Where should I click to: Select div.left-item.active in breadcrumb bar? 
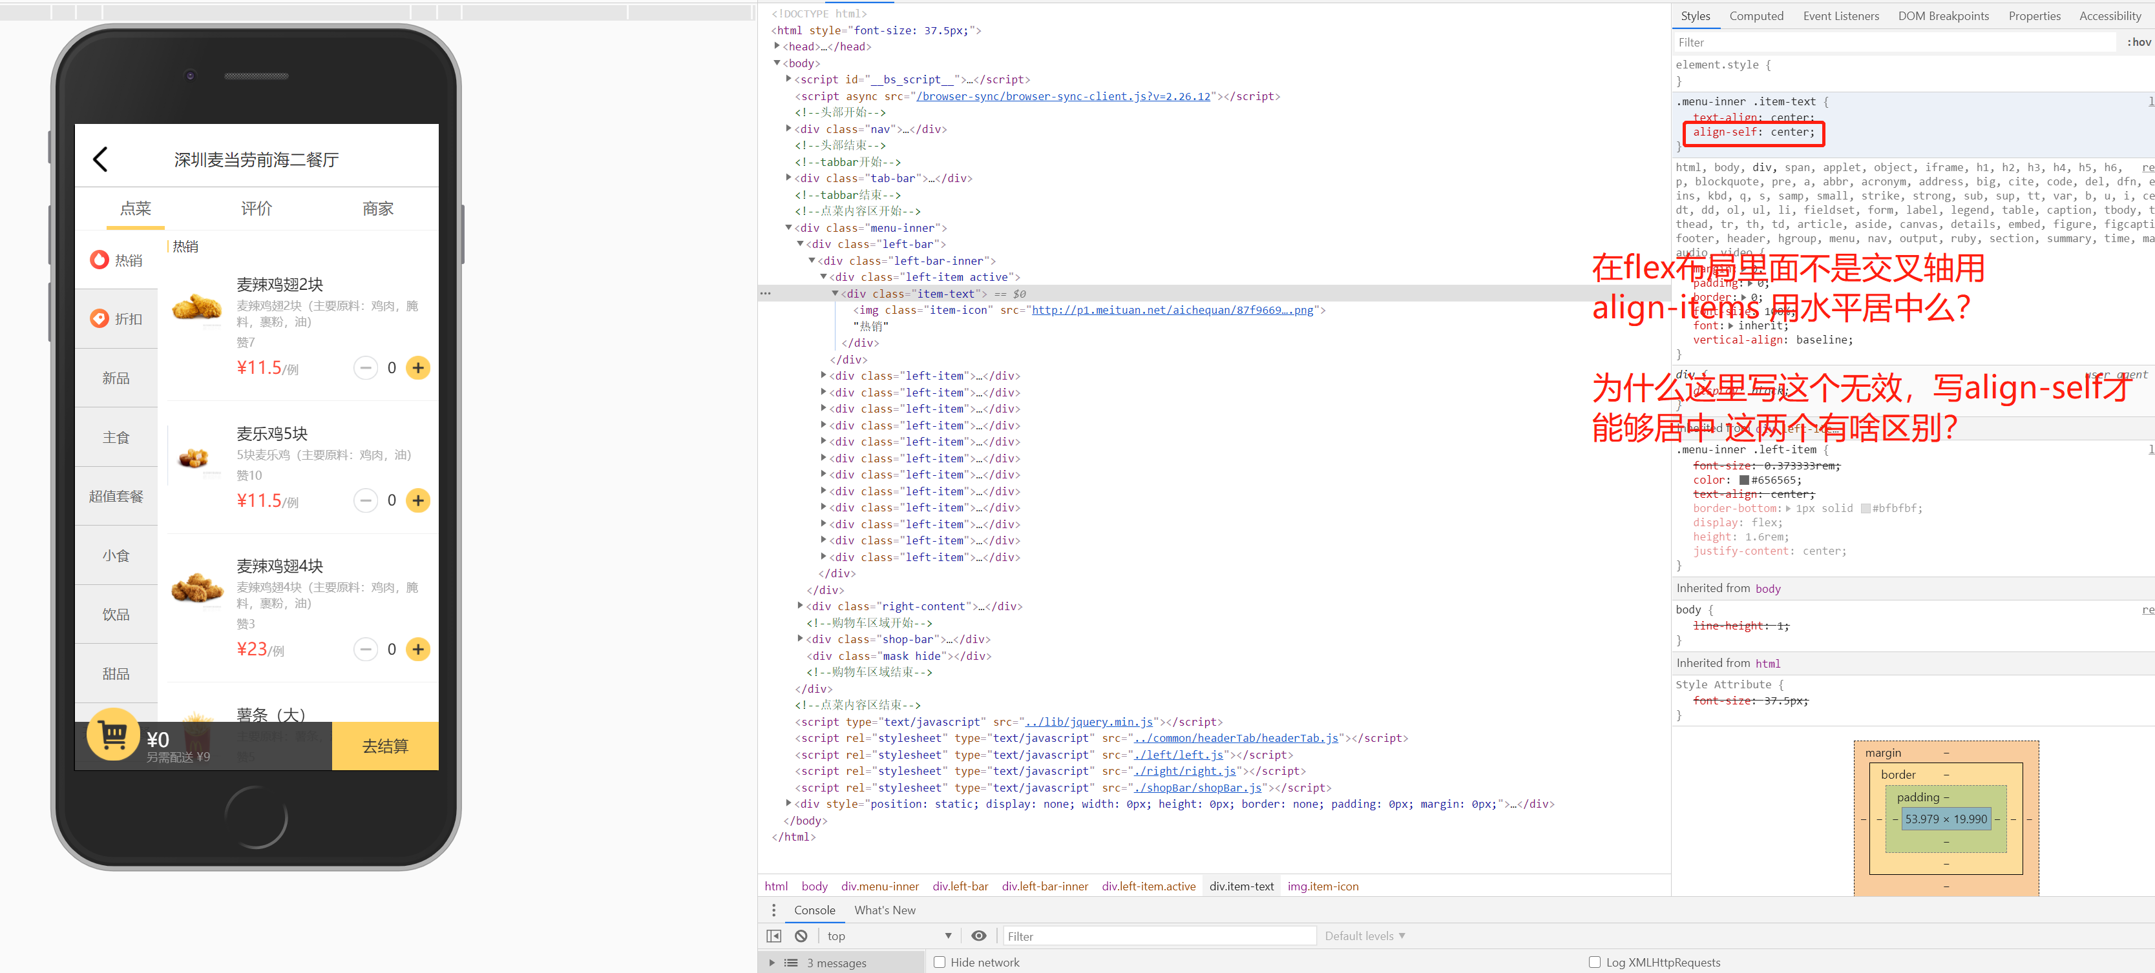tap(1148, 887)
